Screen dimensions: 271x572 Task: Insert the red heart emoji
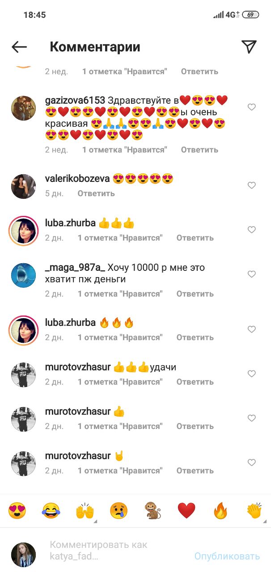pos(186,510)
